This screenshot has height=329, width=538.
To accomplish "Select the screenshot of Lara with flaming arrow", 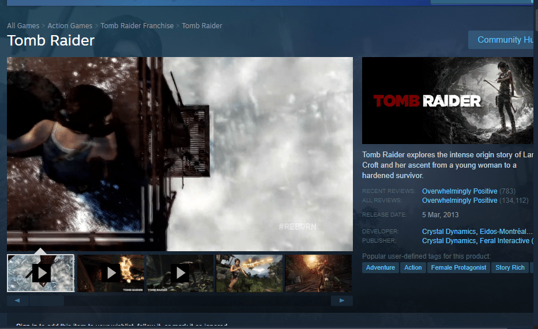I will click(x=249, y=273).
